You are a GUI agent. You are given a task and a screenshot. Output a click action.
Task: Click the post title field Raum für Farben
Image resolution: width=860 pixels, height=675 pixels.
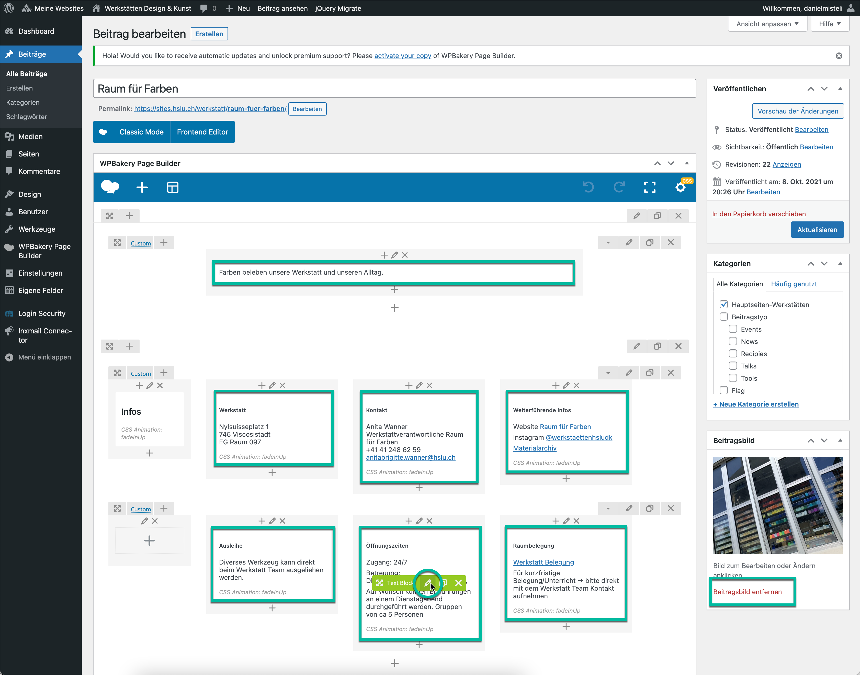394,88
